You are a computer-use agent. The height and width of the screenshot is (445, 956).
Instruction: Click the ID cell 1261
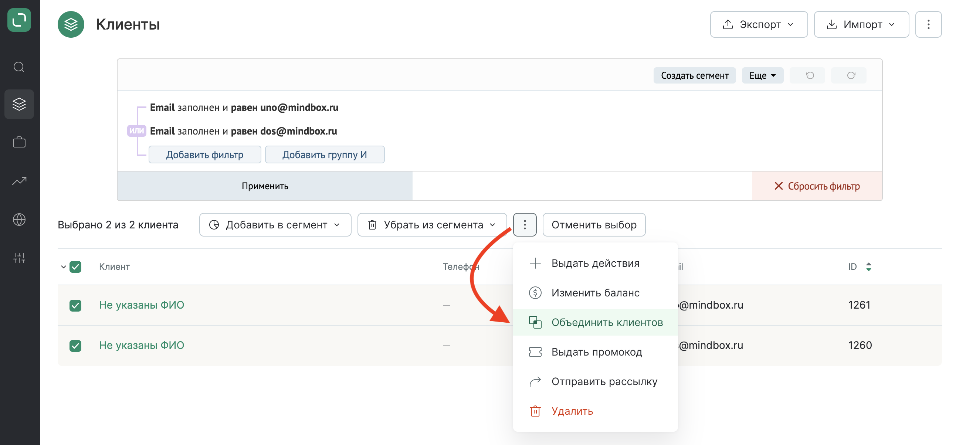(859, 305)
